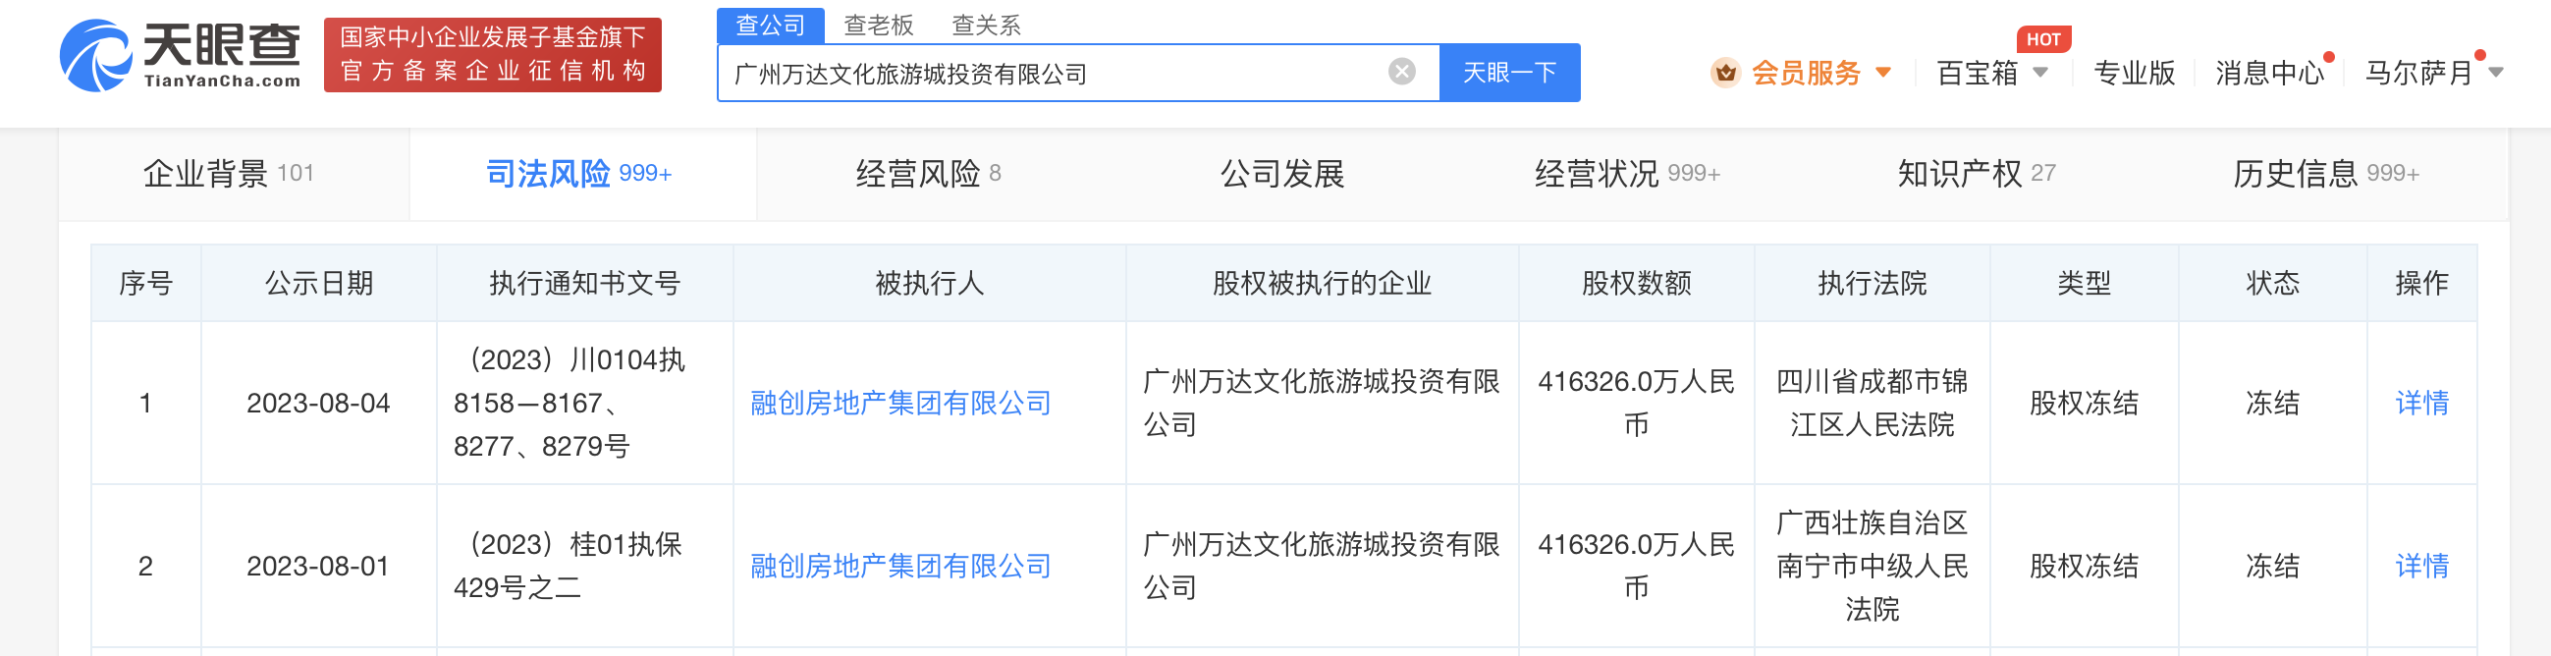Viewport: 2551px width, 656px height.
Task: Open the 百宝箱 toolbox menu
Action: (x=1978, y=73)
